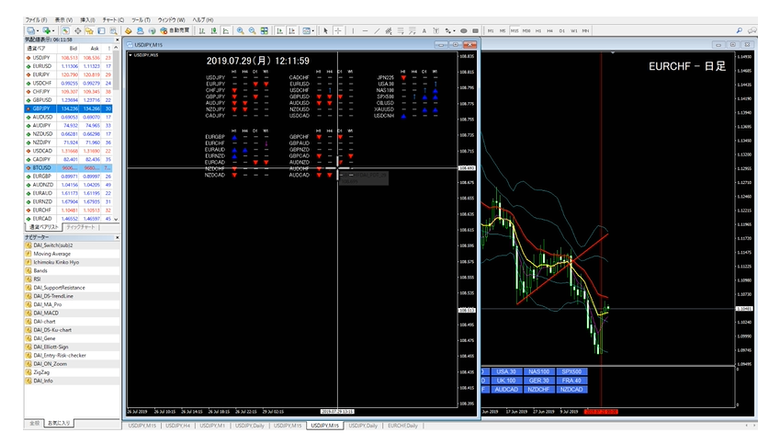Open the chat bubbles icon at top right
The image size is (780, 444).
pos(752,31)
